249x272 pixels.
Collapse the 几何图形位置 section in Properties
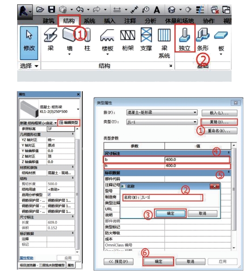pyautogui.click(x=73, y=134)
